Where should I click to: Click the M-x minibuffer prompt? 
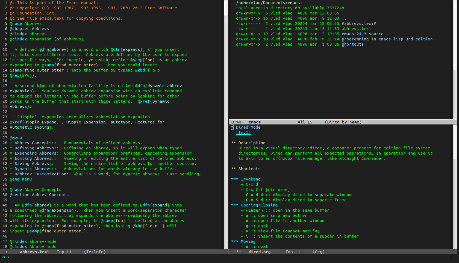[6, 257]
